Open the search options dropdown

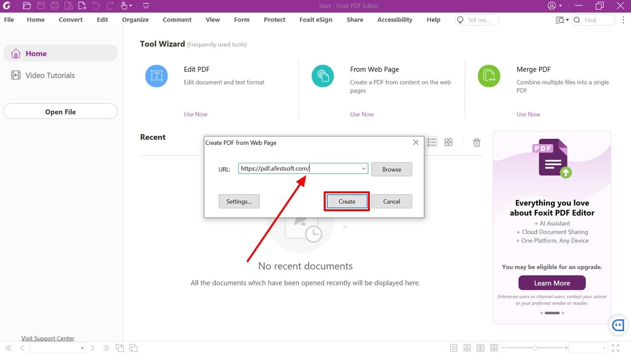(x=562, y=20)
